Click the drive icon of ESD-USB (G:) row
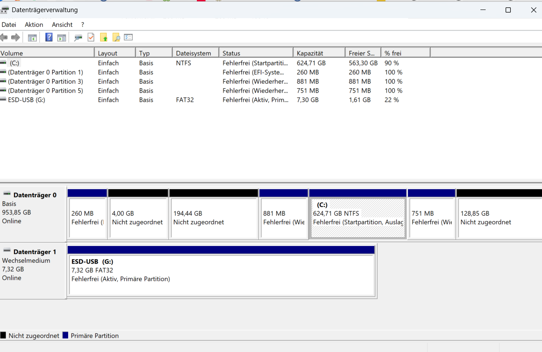 (x=3, y=100)
